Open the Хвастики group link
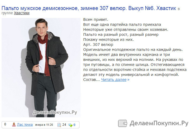Screen dimensions: 192x131 click(x=22, y=13)
